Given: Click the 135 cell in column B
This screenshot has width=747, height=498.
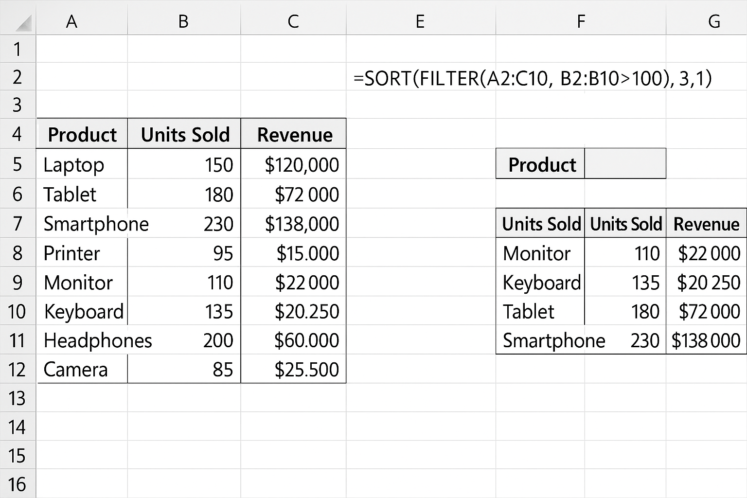Looking at the screenshot, I should coord(184,311).
